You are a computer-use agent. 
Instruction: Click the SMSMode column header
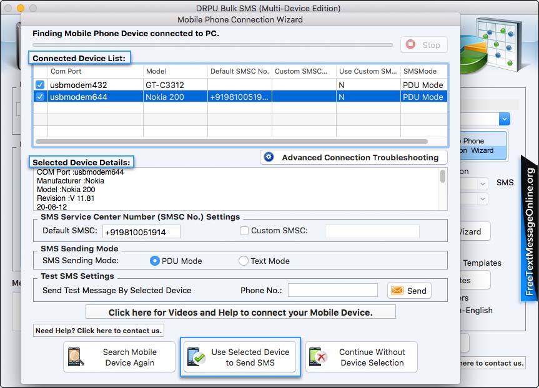(x=424, y=71)
